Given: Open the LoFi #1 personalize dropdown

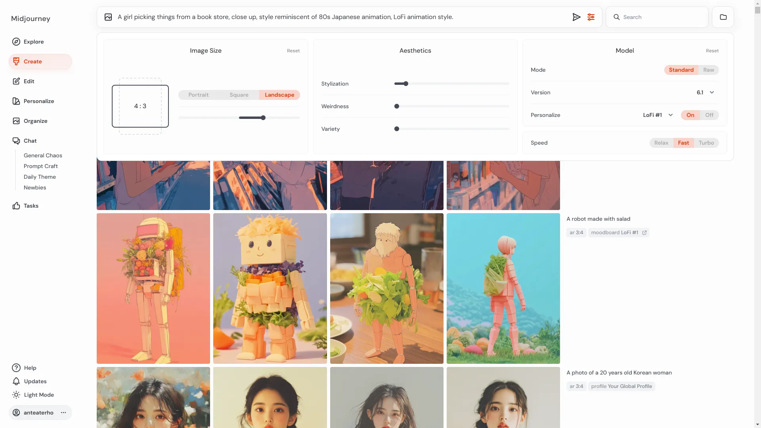Looking at the screenshot, I should pyautogui.click(x=671, y=115).
